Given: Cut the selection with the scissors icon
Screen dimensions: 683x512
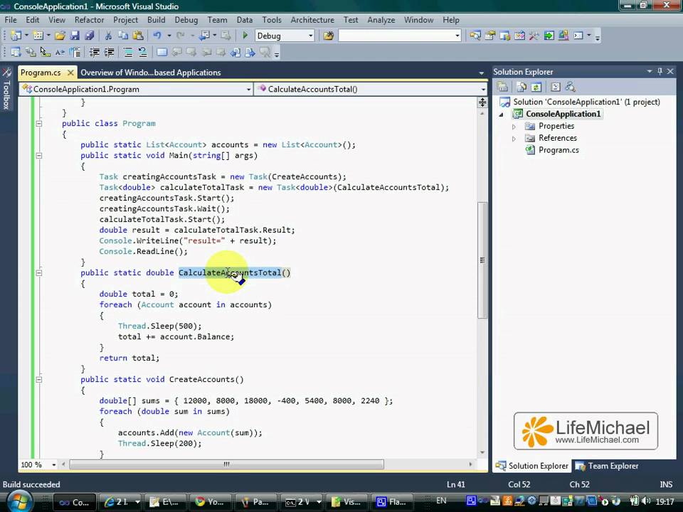Looking at the screenshot, I should pyautogui.click(x=108, y=36).
